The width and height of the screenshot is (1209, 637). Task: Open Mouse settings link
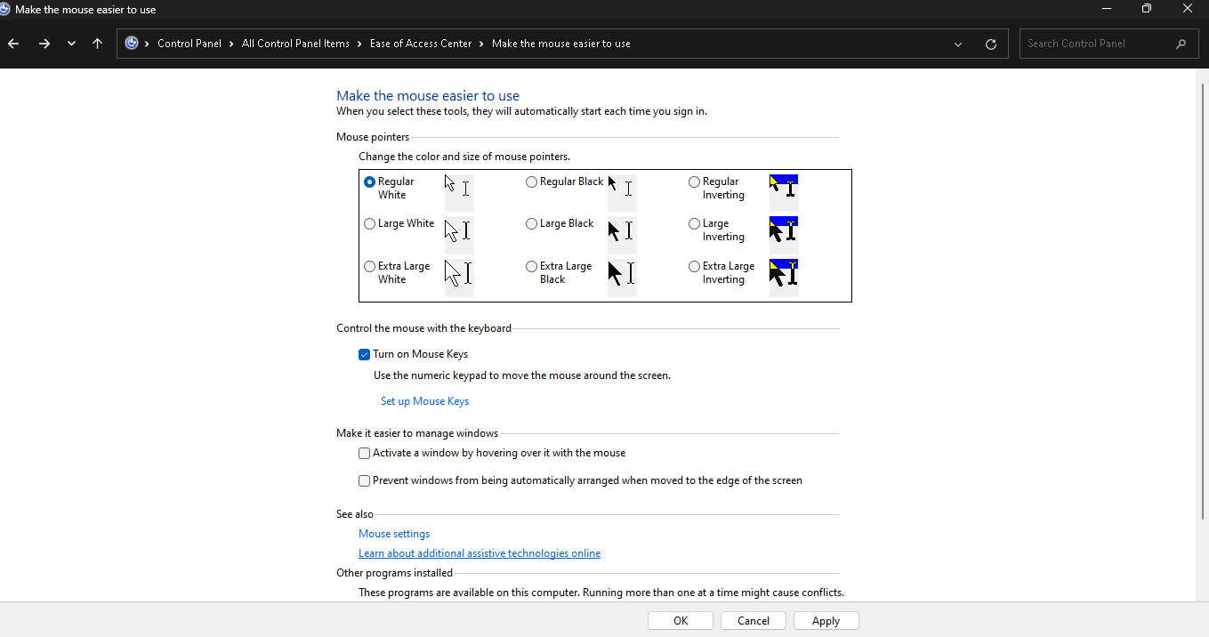(394, 534)
